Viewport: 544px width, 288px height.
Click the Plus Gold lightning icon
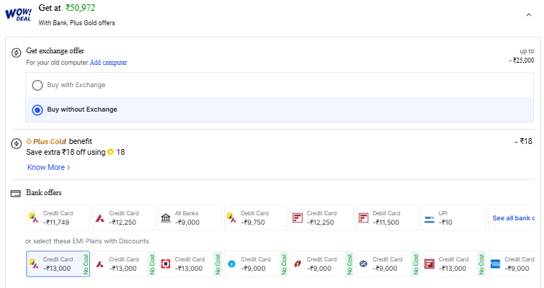tap(16, 143)
